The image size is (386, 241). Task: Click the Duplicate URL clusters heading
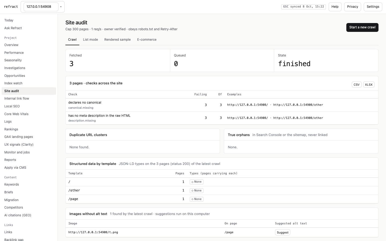click(88, 135)
